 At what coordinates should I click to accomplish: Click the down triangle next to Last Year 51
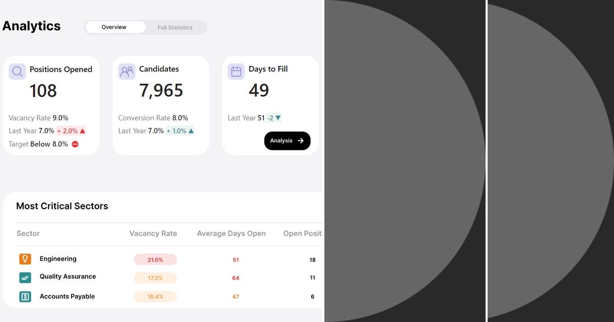point(277,118)
